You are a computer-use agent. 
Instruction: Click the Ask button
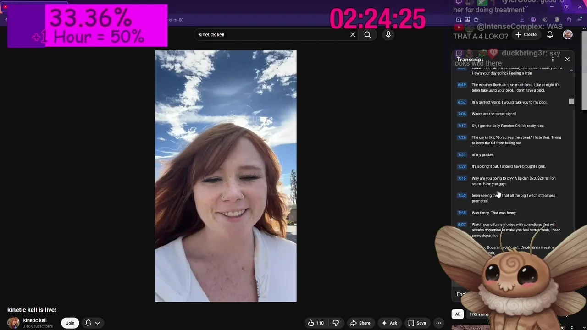(x=389, y=323)
